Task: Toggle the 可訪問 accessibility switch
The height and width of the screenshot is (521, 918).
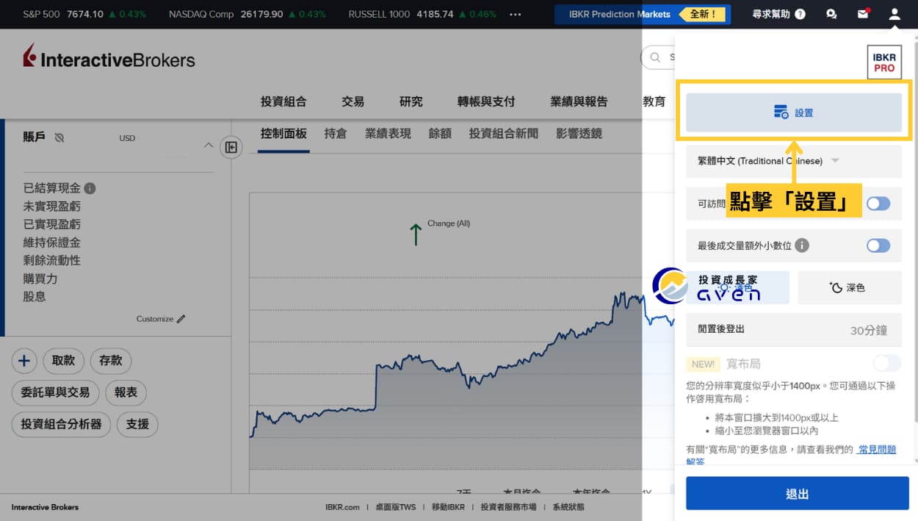Action: coord(878,204)
